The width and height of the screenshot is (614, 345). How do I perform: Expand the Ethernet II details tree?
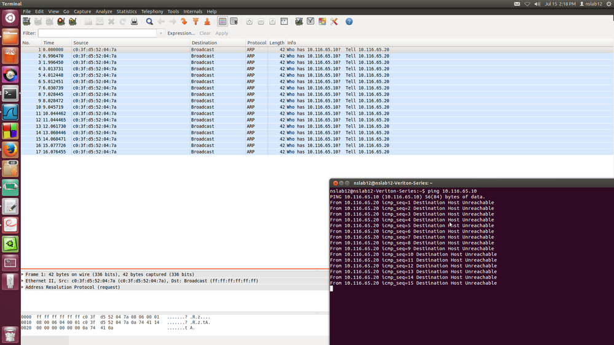pyautogui.click(x=23, y=281)
